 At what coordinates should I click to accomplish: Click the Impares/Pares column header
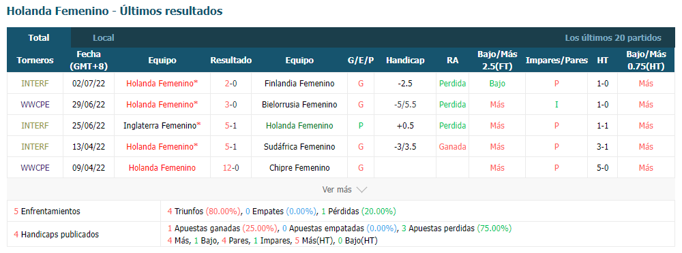(x=557, y=61)
